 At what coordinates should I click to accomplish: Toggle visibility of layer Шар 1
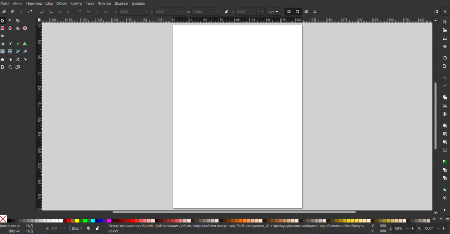coord(89,228)
